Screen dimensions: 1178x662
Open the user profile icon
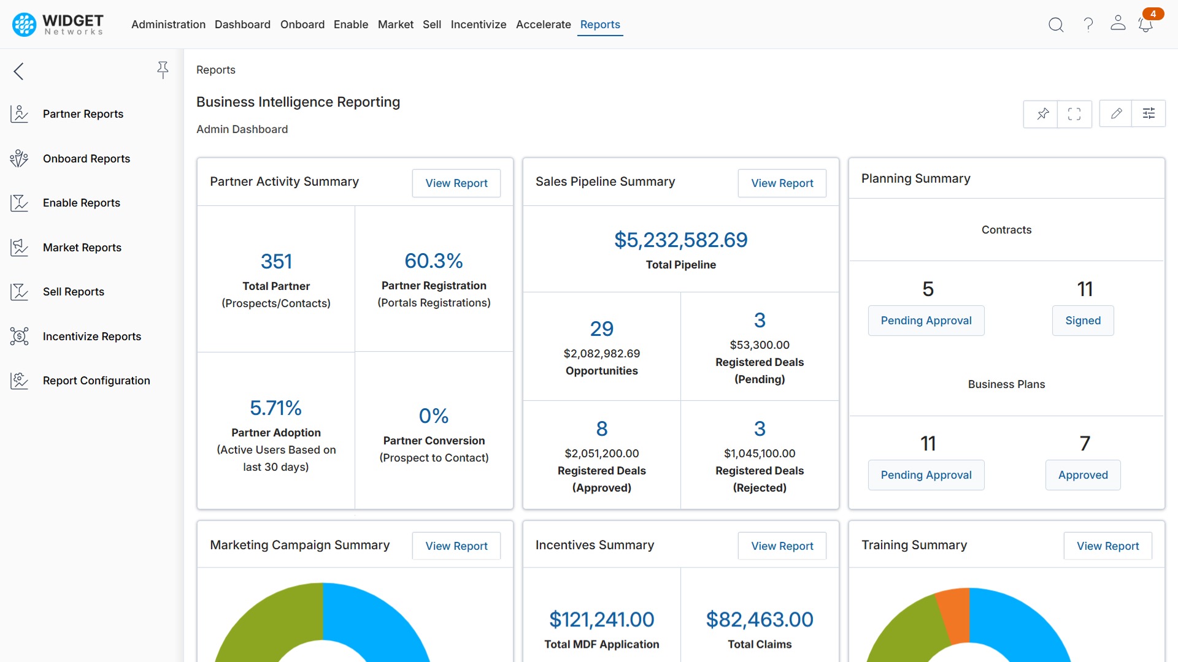coord(1118,25)
